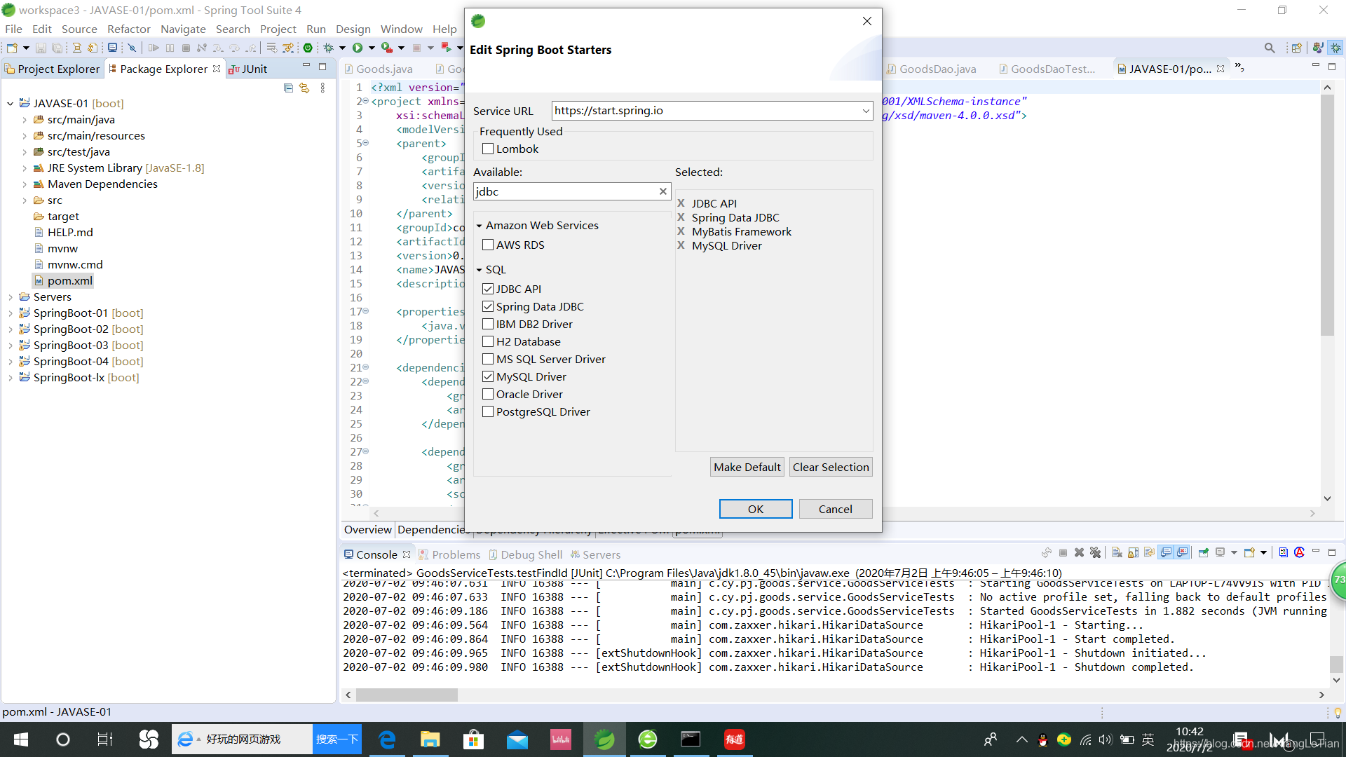Click Remove Launch icon in Console toolbar

[1079, 553]
